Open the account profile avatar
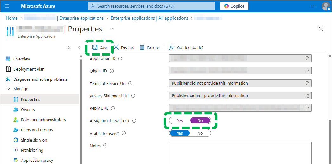Screen dimensions: 332x164 tap(325, 6)
